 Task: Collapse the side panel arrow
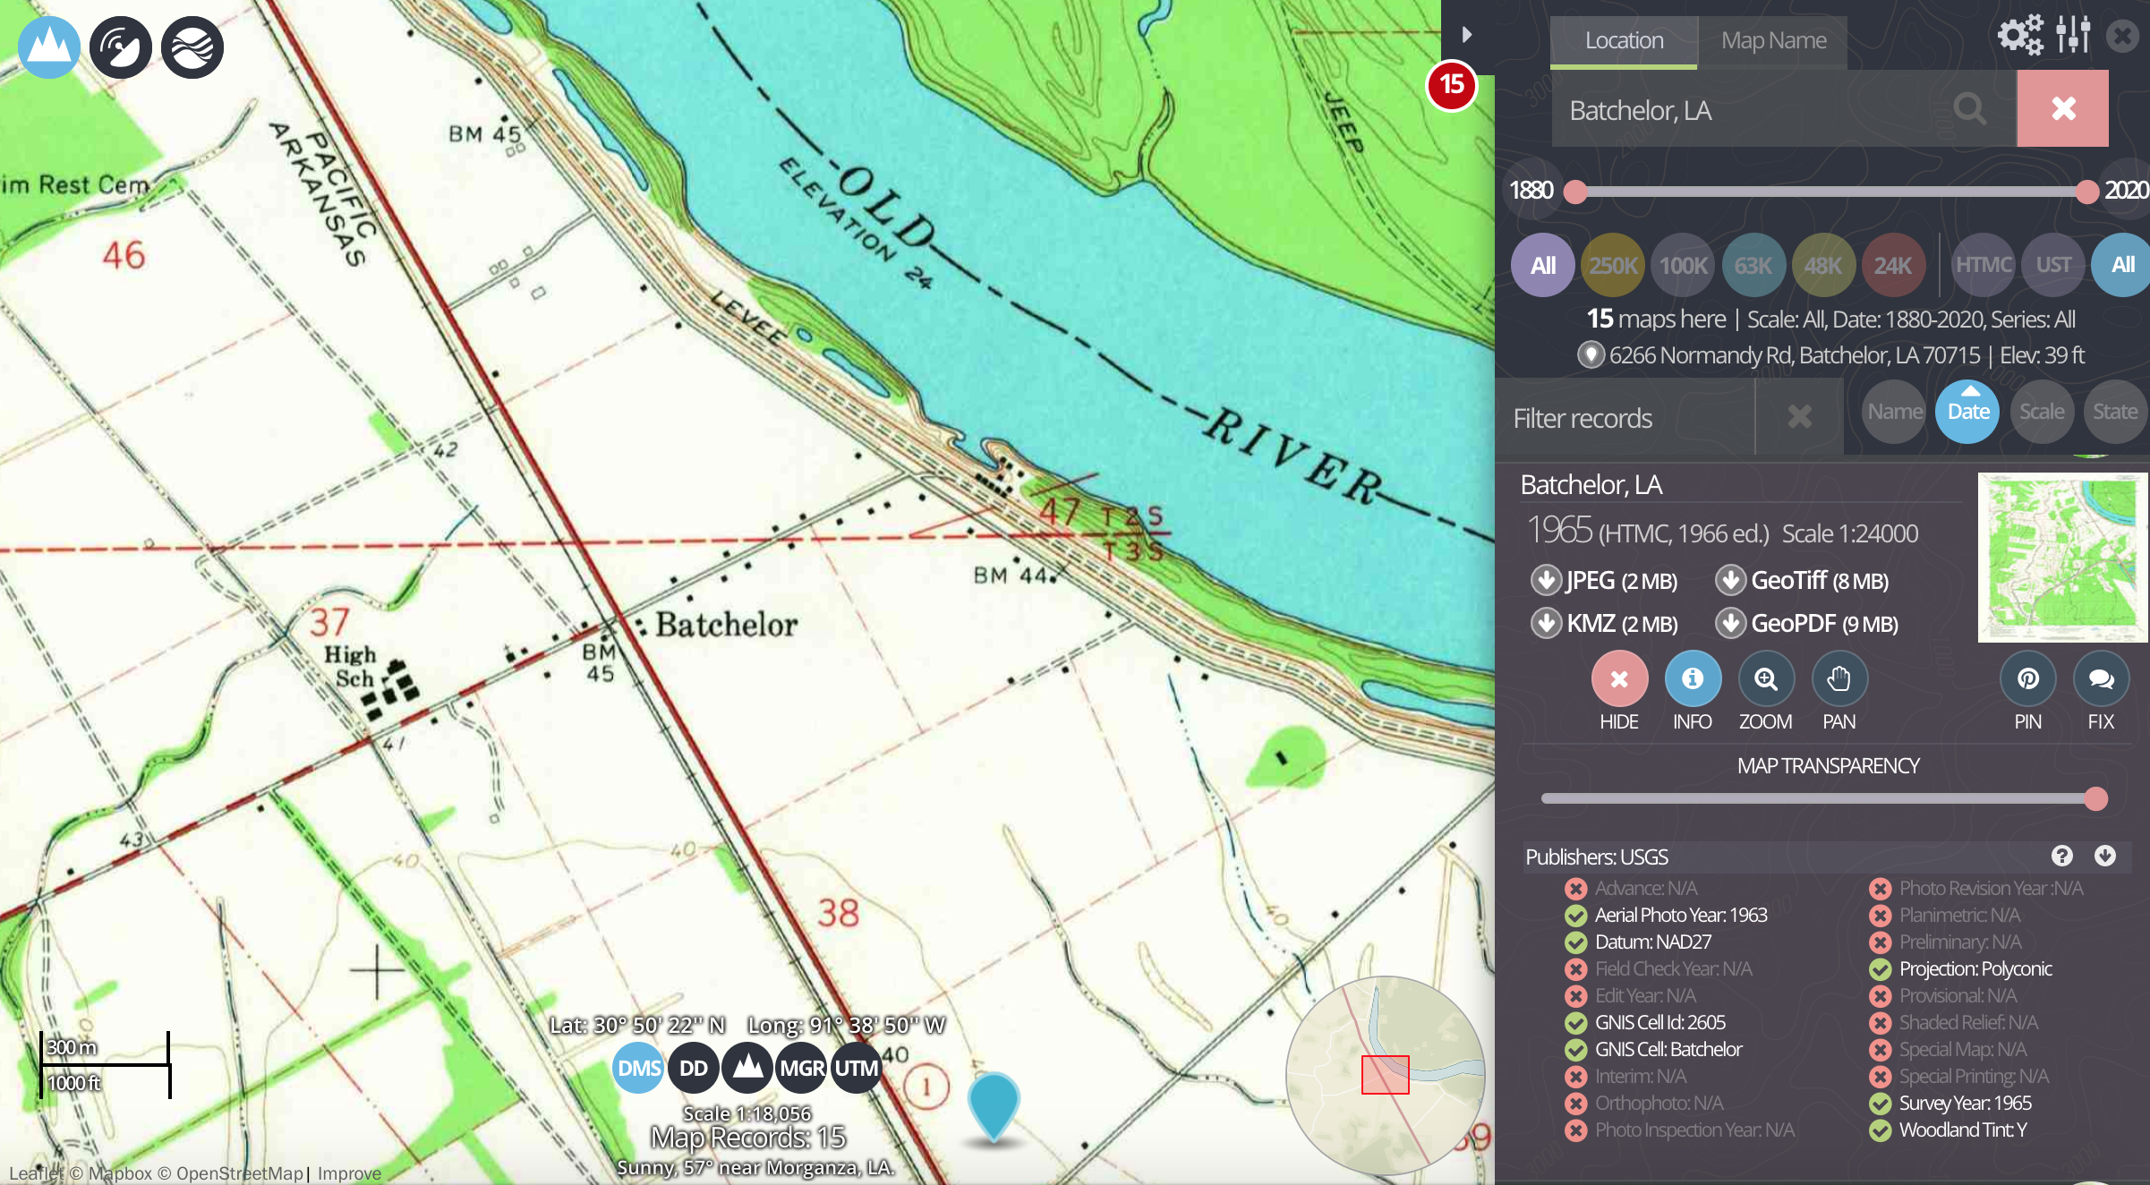click(x=1466, y=35)
